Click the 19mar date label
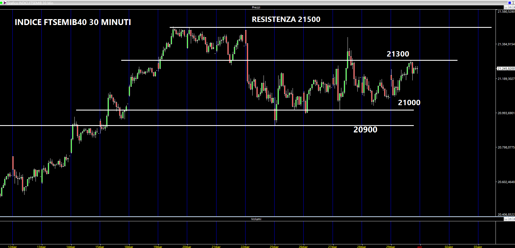Image resolution: width=515 pixels, height=248 pixels. pyautogui.click(x=158, y=247)
